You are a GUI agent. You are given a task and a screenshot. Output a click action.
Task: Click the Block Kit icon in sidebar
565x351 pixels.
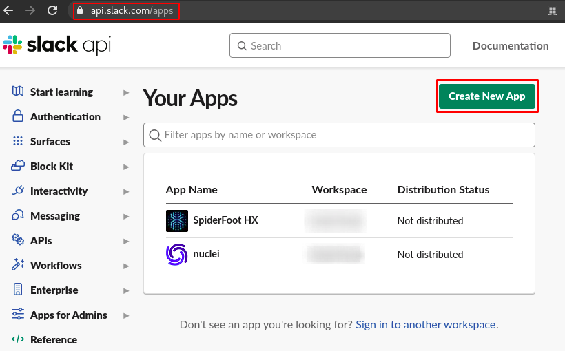click(x=18, y=166)
